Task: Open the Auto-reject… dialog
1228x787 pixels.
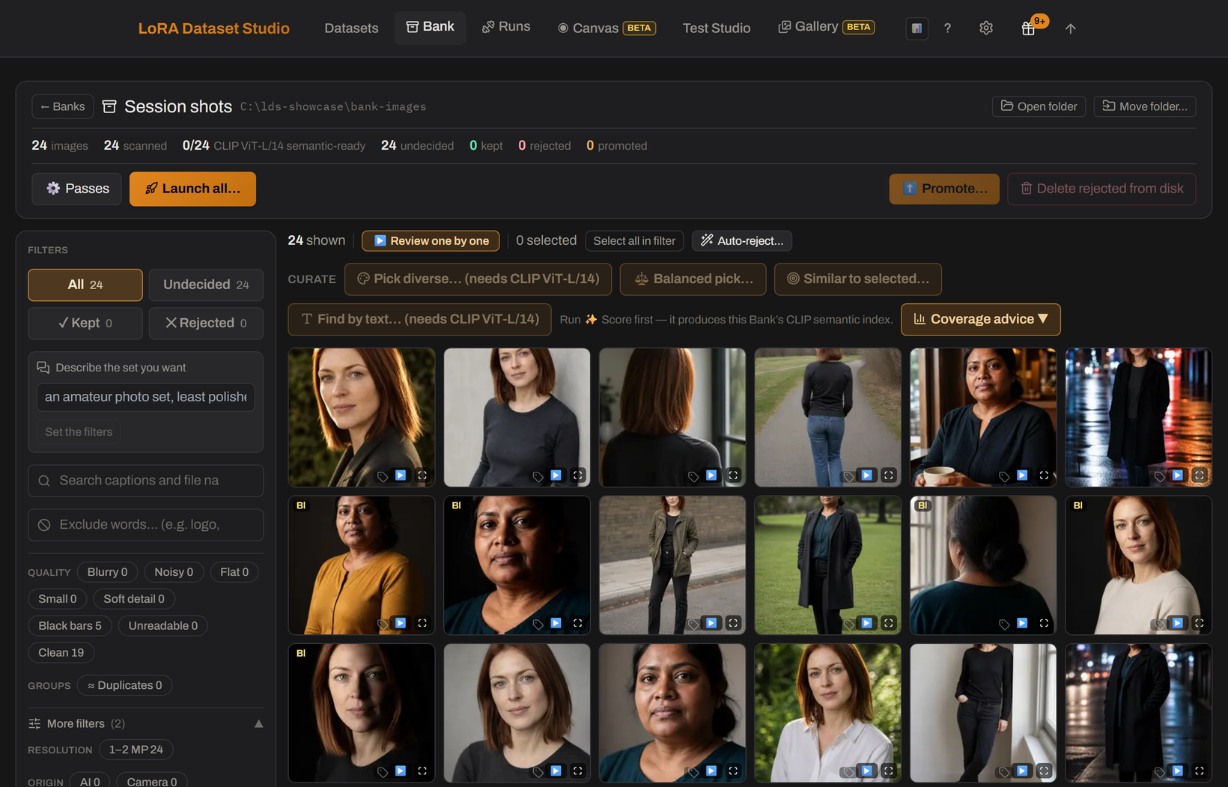Action: (742, 240)
